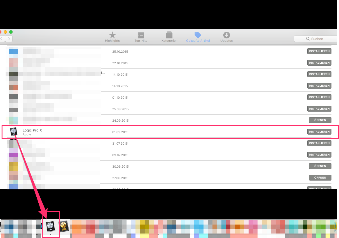
Task: Click the Logic Pro X list icon
Action: tap(13, 132)
